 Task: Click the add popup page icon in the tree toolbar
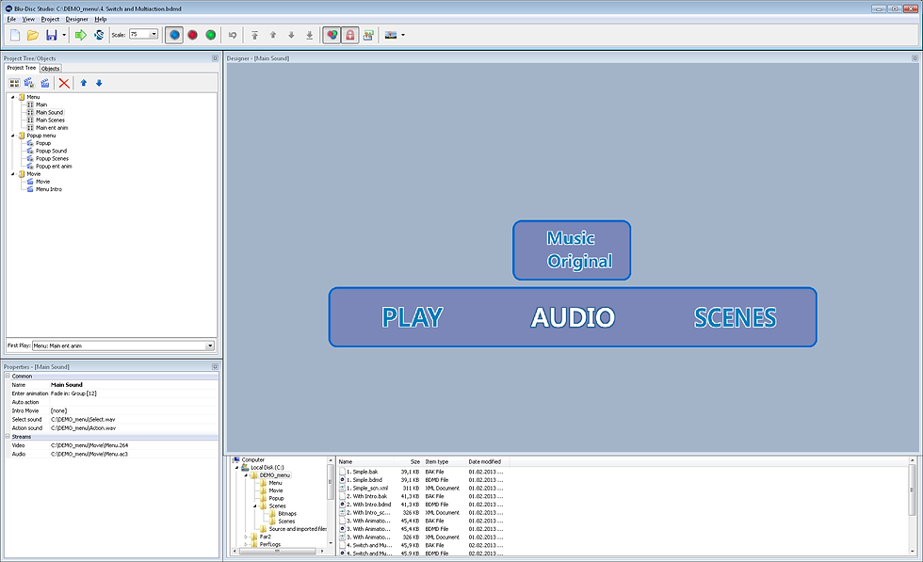click(29, 84)
